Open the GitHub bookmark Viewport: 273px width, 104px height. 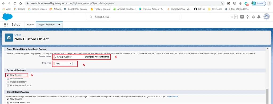[x=199, y=9]
